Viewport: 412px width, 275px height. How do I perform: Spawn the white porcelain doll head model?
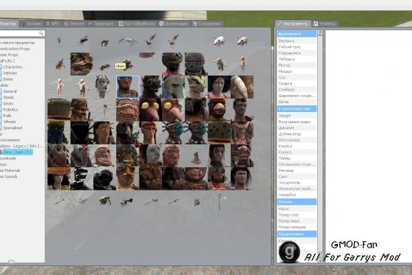coord(102,87)
